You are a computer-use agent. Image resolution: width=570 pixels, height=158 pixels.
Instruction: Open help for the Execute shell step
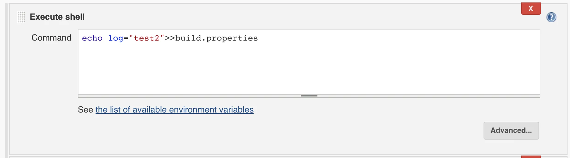click(x=551, y=17)
